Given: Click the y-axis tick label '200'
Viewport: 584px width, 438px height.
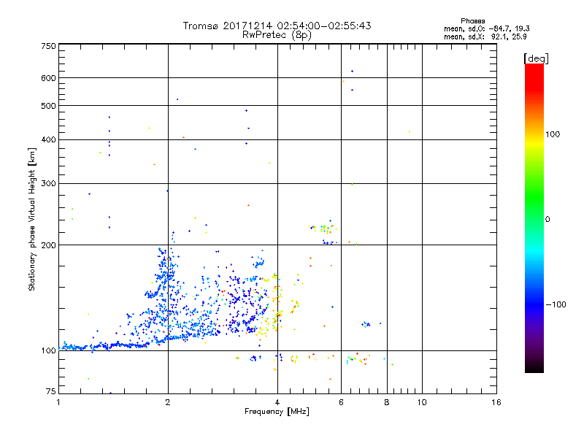Looking at the screenshot, I should click(x=48, y=245).
